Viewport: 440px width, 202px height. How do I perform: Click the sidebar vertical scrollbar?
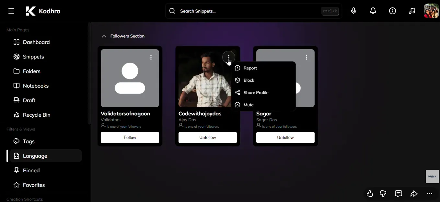click(89, 74)
